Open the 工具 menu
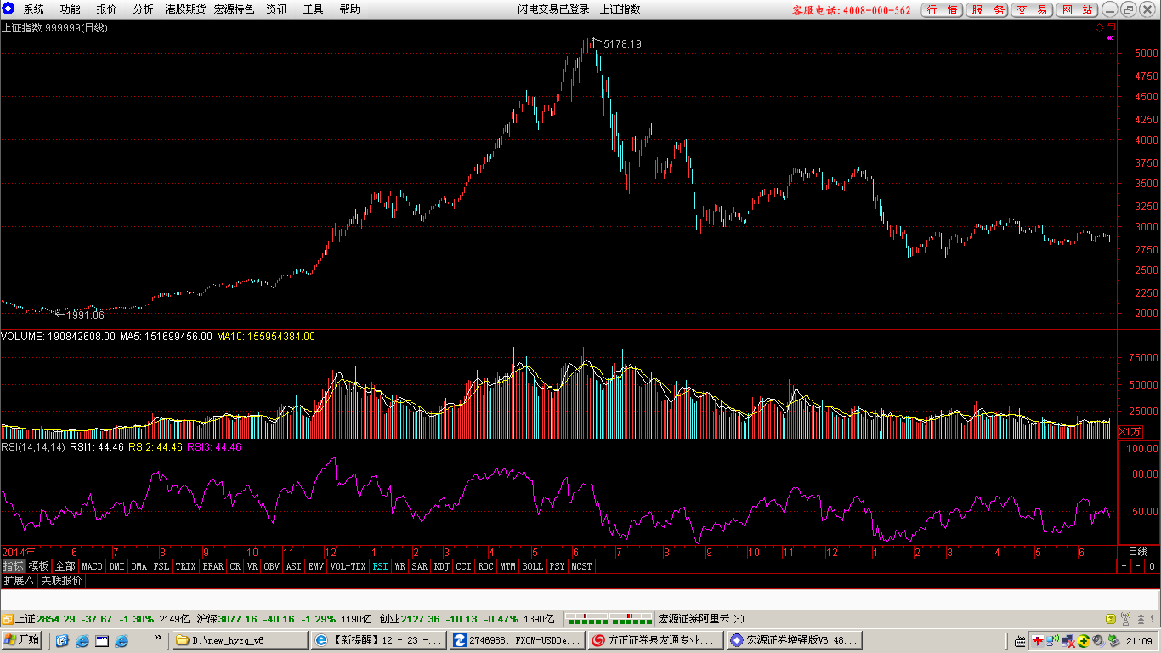 point(314,9)
